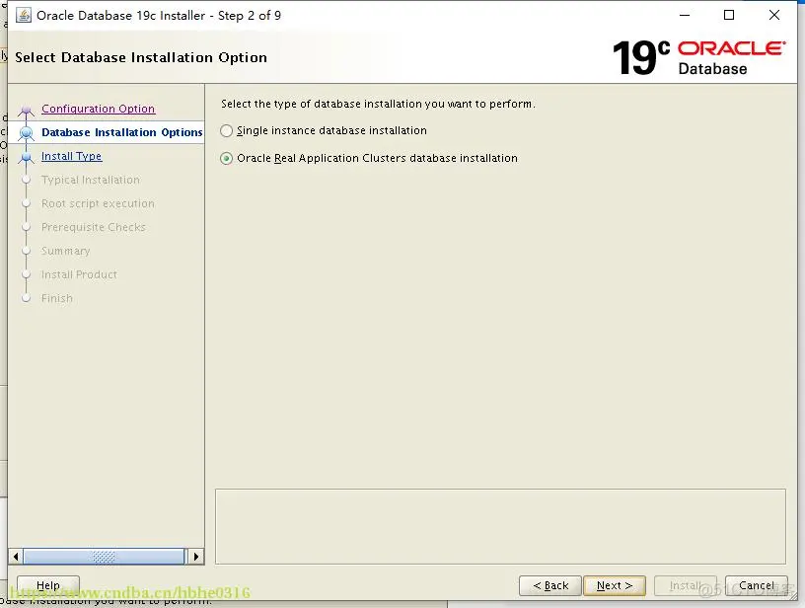Click the disabled Install button
The height and width of the screenshot is (608, 805).
[685, 585]
